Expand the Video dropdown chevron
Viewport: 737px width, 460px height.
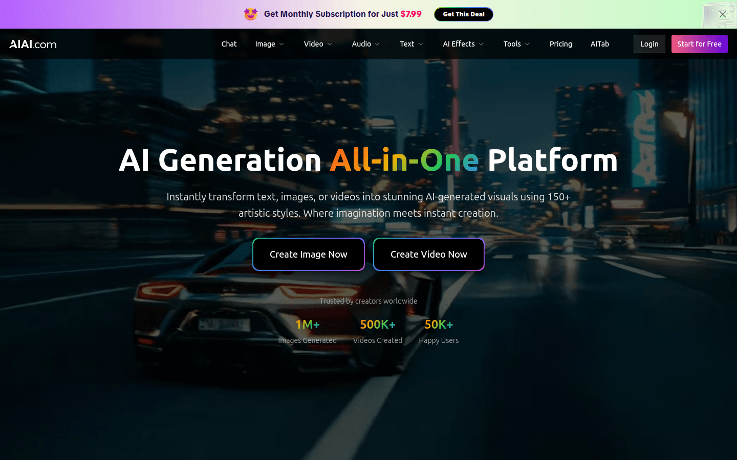[330, 44]
